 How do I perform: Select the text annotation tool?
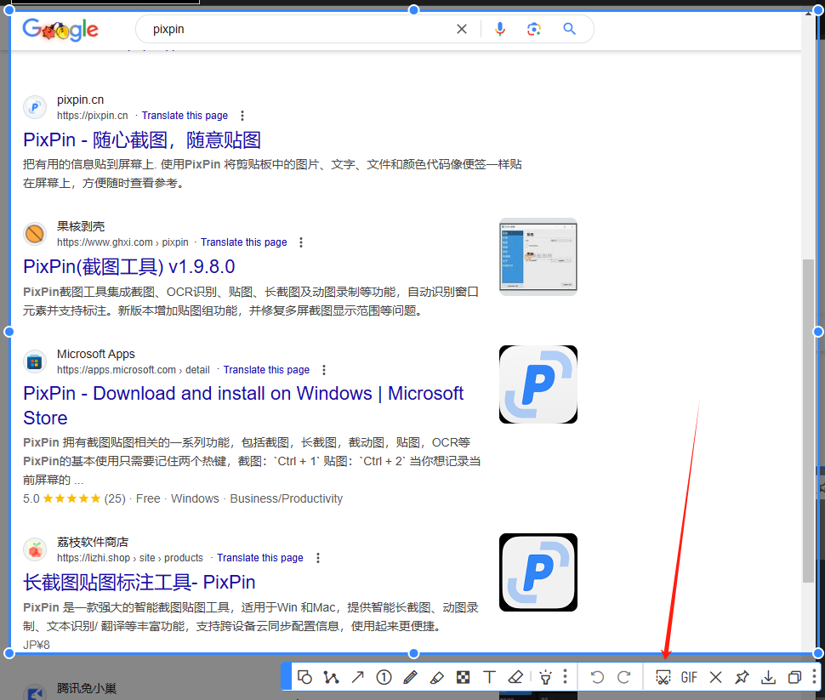click(489, 677)
